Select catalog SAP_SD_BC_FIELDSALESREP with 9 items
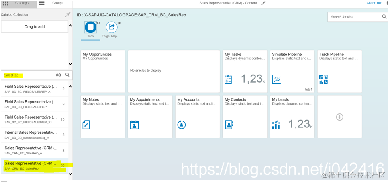Image resolution: width=388 pixels, height=182 pixels. pos(35,104)
